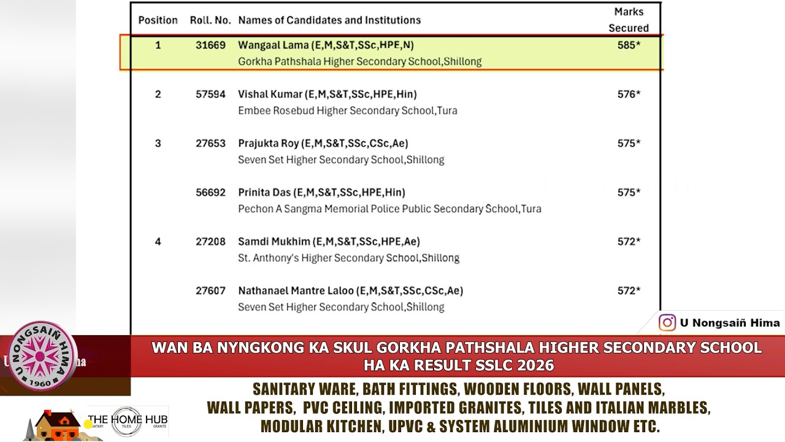Click the U Nongsaiñ Hima 1960 circular logo
This screenshot has height=442, width=785.
[x=42, y=356]
